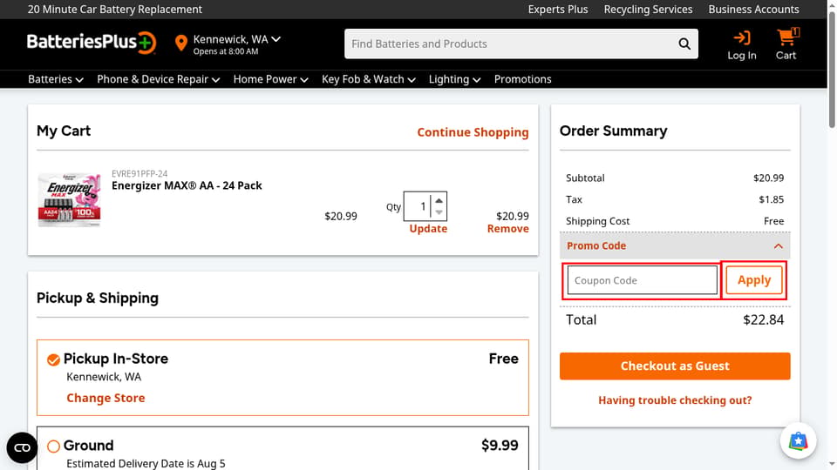837x470 pixels.
Task: Expand Key Fob & Watch menu
Action: [368, 79]
